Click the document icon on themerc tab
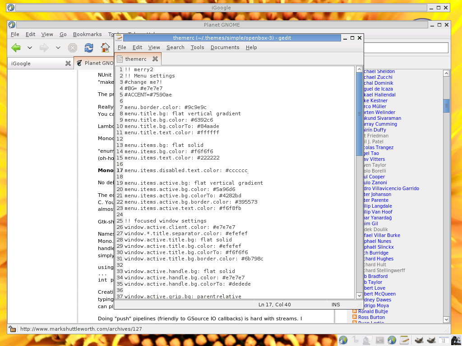The width and height of the screenshot is (462, 346). click(x=120, y=59)
